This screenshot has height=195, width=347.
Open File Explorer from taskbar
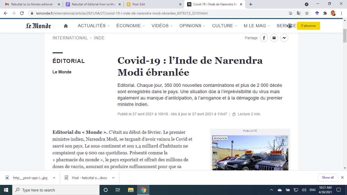pos(131,190)
